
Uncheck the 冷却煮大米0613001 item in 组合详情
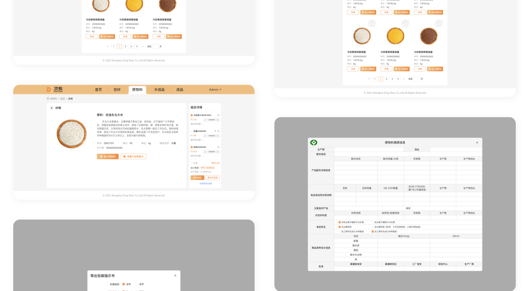pos(192,115)
